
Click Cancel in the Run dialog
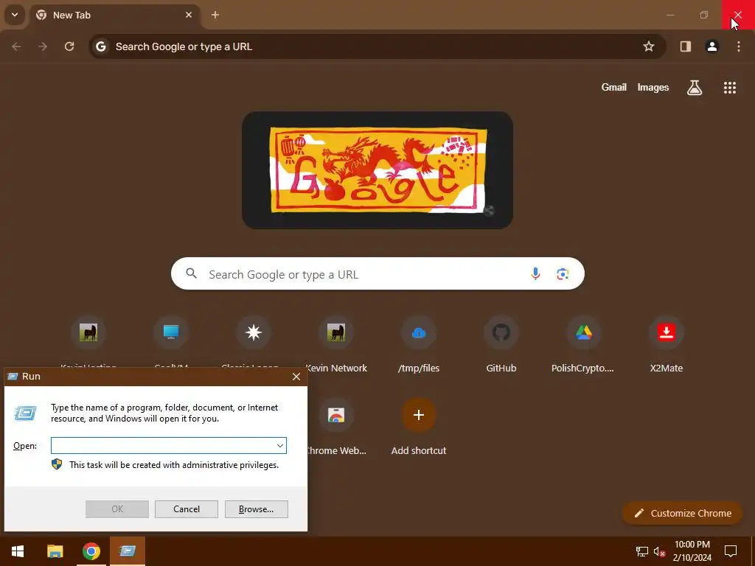tap(187, 509)
